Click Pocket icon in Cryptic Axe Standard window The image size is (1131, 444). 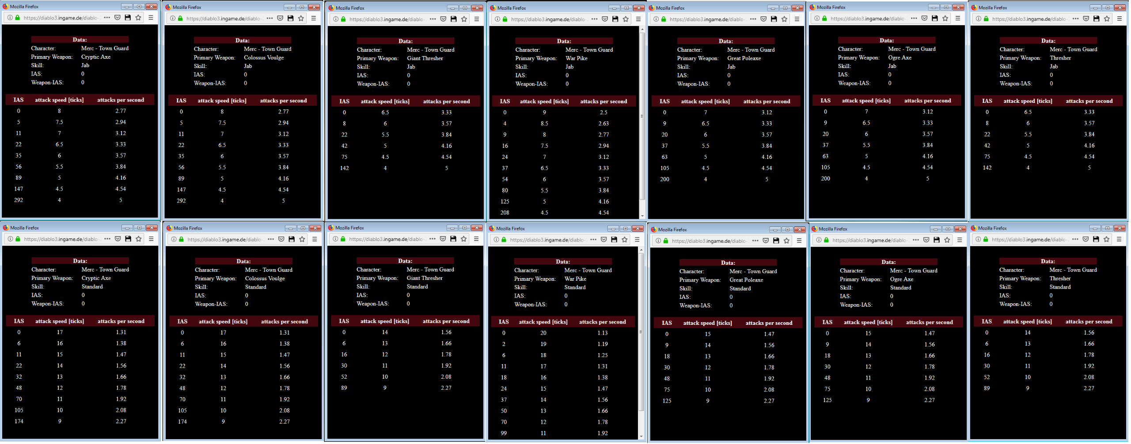118,239
